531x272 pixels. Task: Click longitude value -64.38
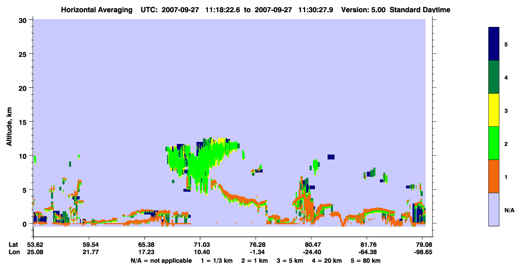point(367,252)
